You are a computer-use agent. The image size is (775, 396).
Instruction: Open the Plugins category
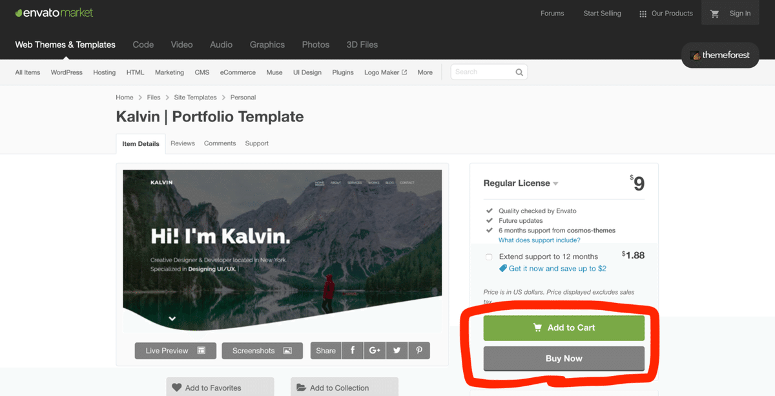click(x=343, y=72)
